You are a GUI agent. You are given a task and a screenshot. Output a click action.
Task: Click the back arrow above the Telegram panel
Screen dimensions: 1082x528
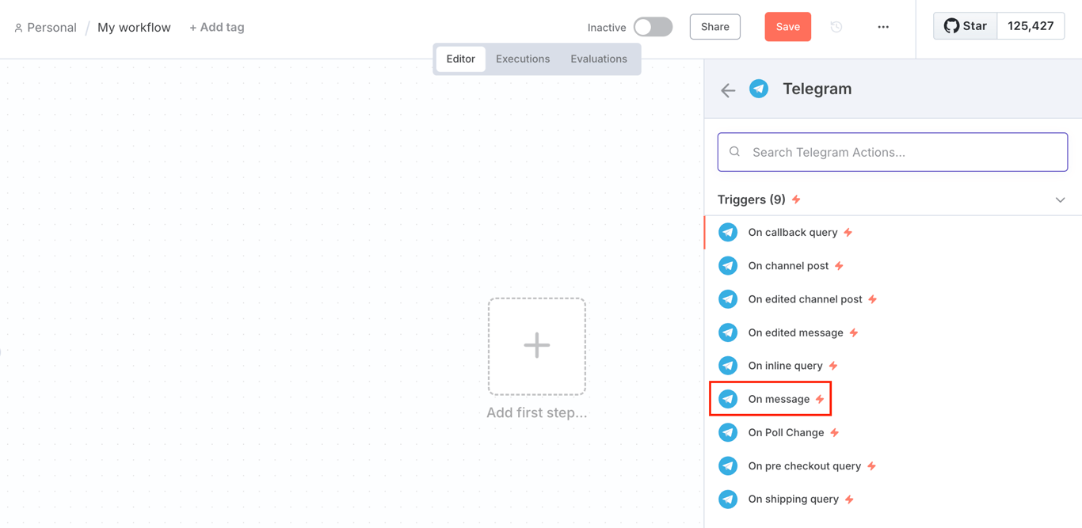[728, 89]
